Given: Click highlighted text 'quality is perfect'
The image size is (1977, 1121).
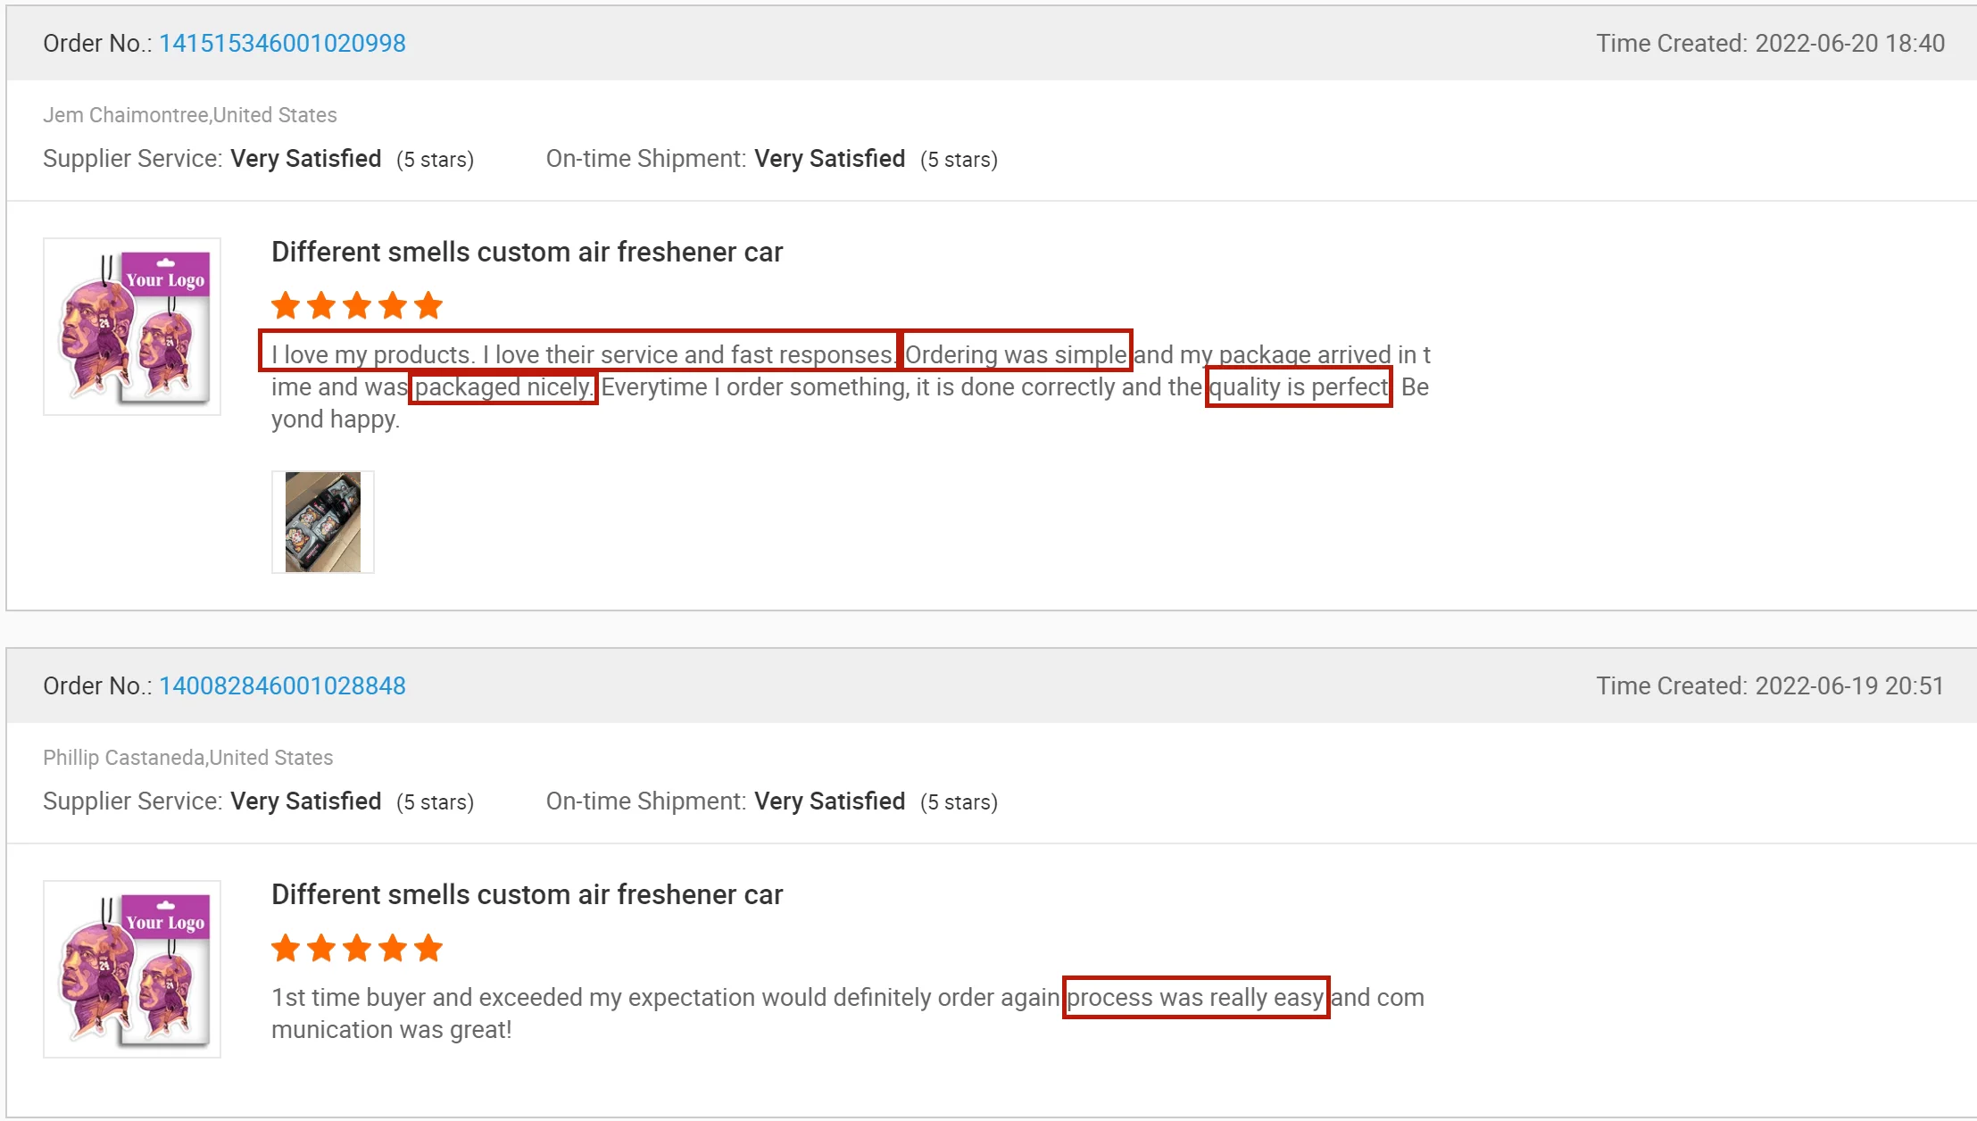Looking at the screenshot, I should (x=1298, y=387).
